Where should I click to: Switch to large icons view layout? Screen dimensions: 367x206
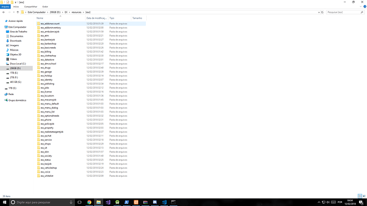(x=364, y=196)
